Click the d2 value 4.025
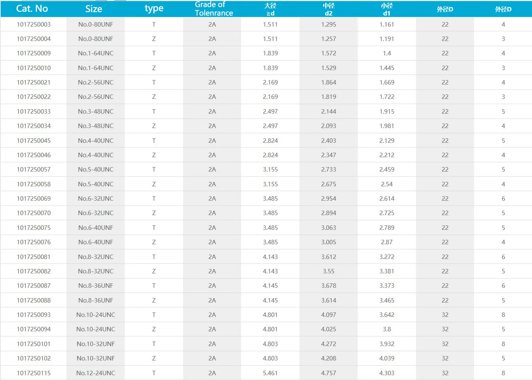This screenshot has height=380, width=532. pos(329,329)
